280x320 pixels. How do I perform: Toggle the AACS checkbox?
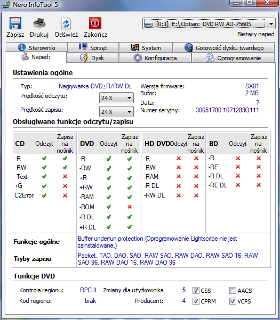233,290
